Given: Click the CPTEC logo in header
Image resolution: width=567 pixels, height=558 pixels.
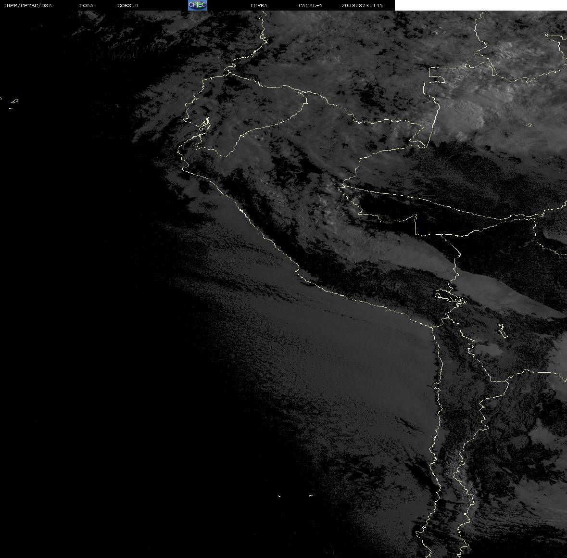Looking at the screenshot, I should click(x=198, y=5).
